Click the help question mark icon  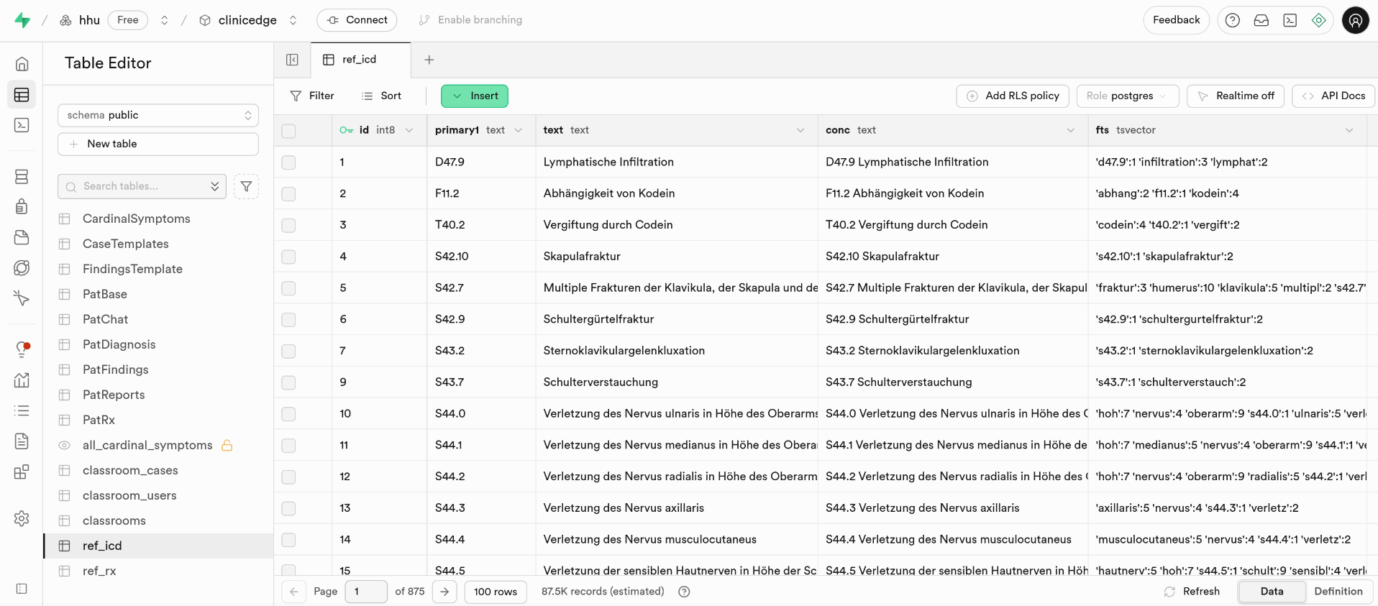coord(1232,20)
